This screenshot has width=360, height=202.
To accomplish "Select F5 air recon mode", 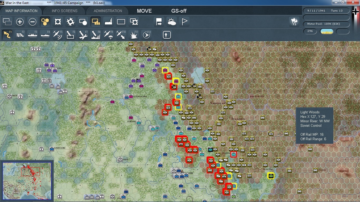I will 58,35.
